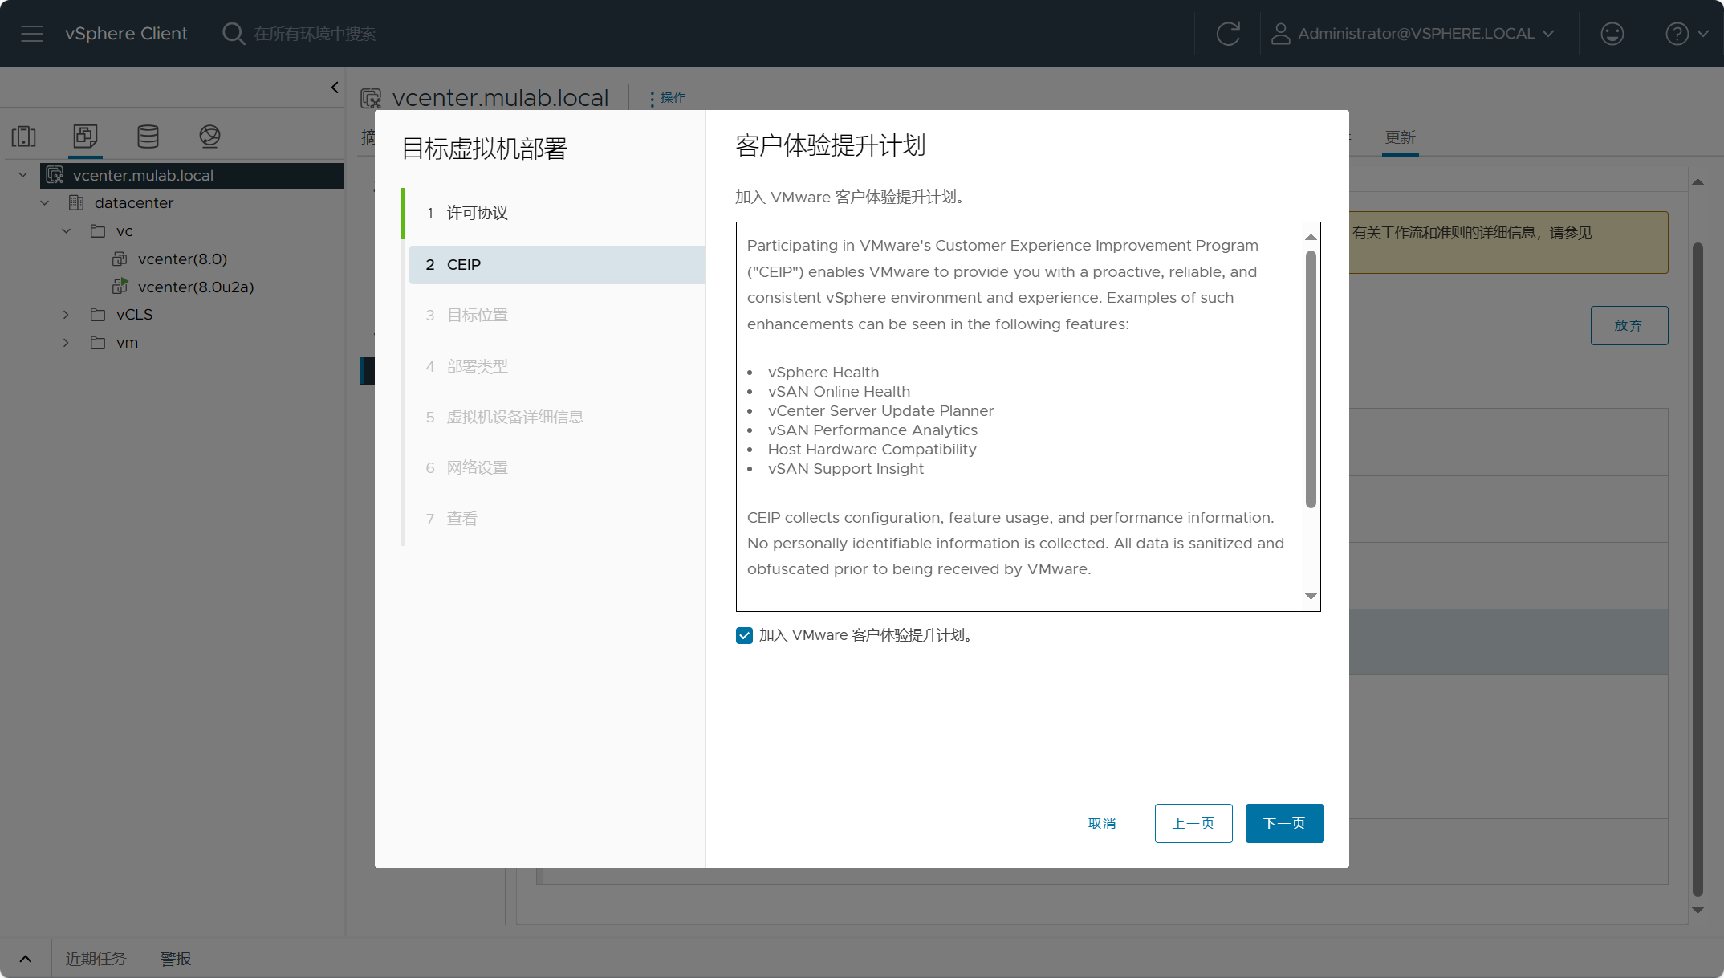Select wizard step 6 网络设置

click(555, 467)
